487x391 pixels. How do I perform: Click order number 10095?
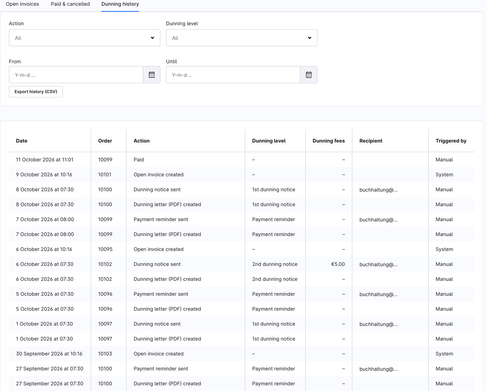105,249
